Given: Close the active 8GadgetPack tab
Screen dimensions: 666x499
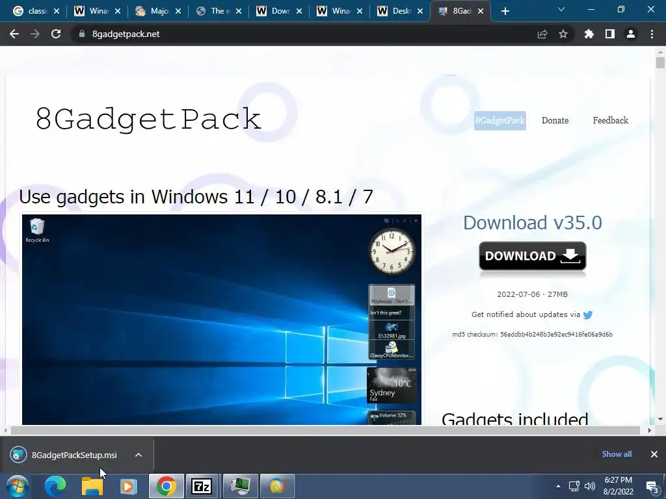Looking at the screenshot, I should 481,12.
